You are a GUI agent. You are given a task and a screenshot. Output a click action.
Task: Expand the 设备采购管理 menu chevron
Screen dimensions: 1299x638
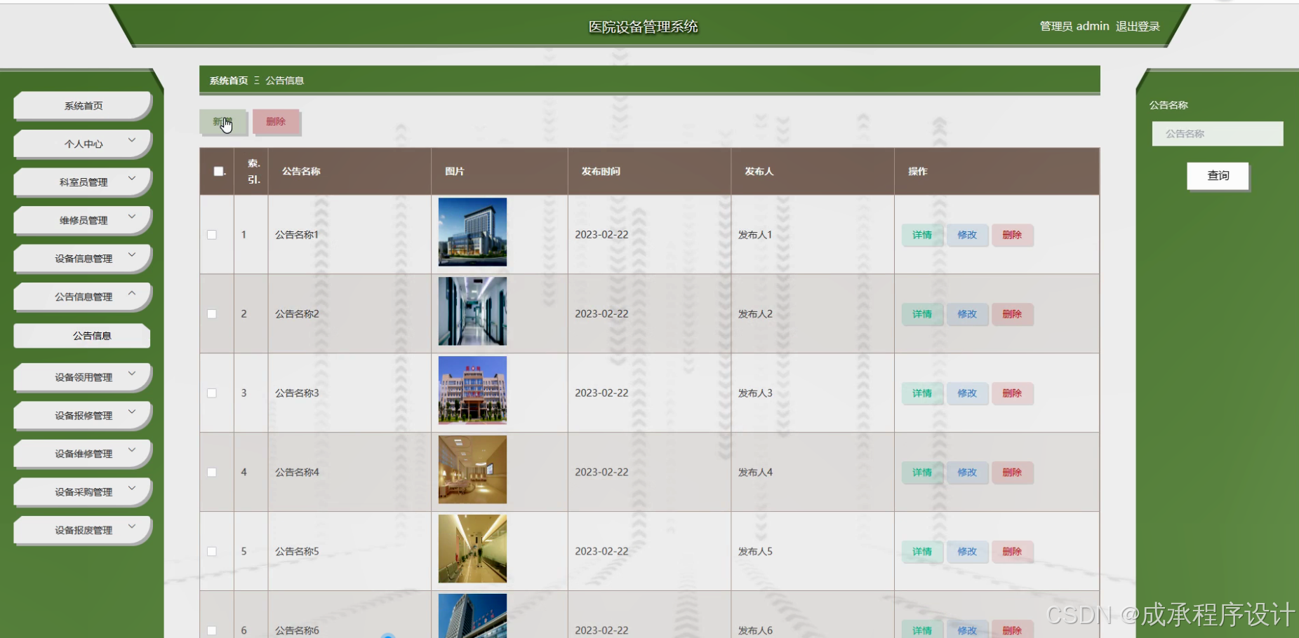(x=132, y=489)
